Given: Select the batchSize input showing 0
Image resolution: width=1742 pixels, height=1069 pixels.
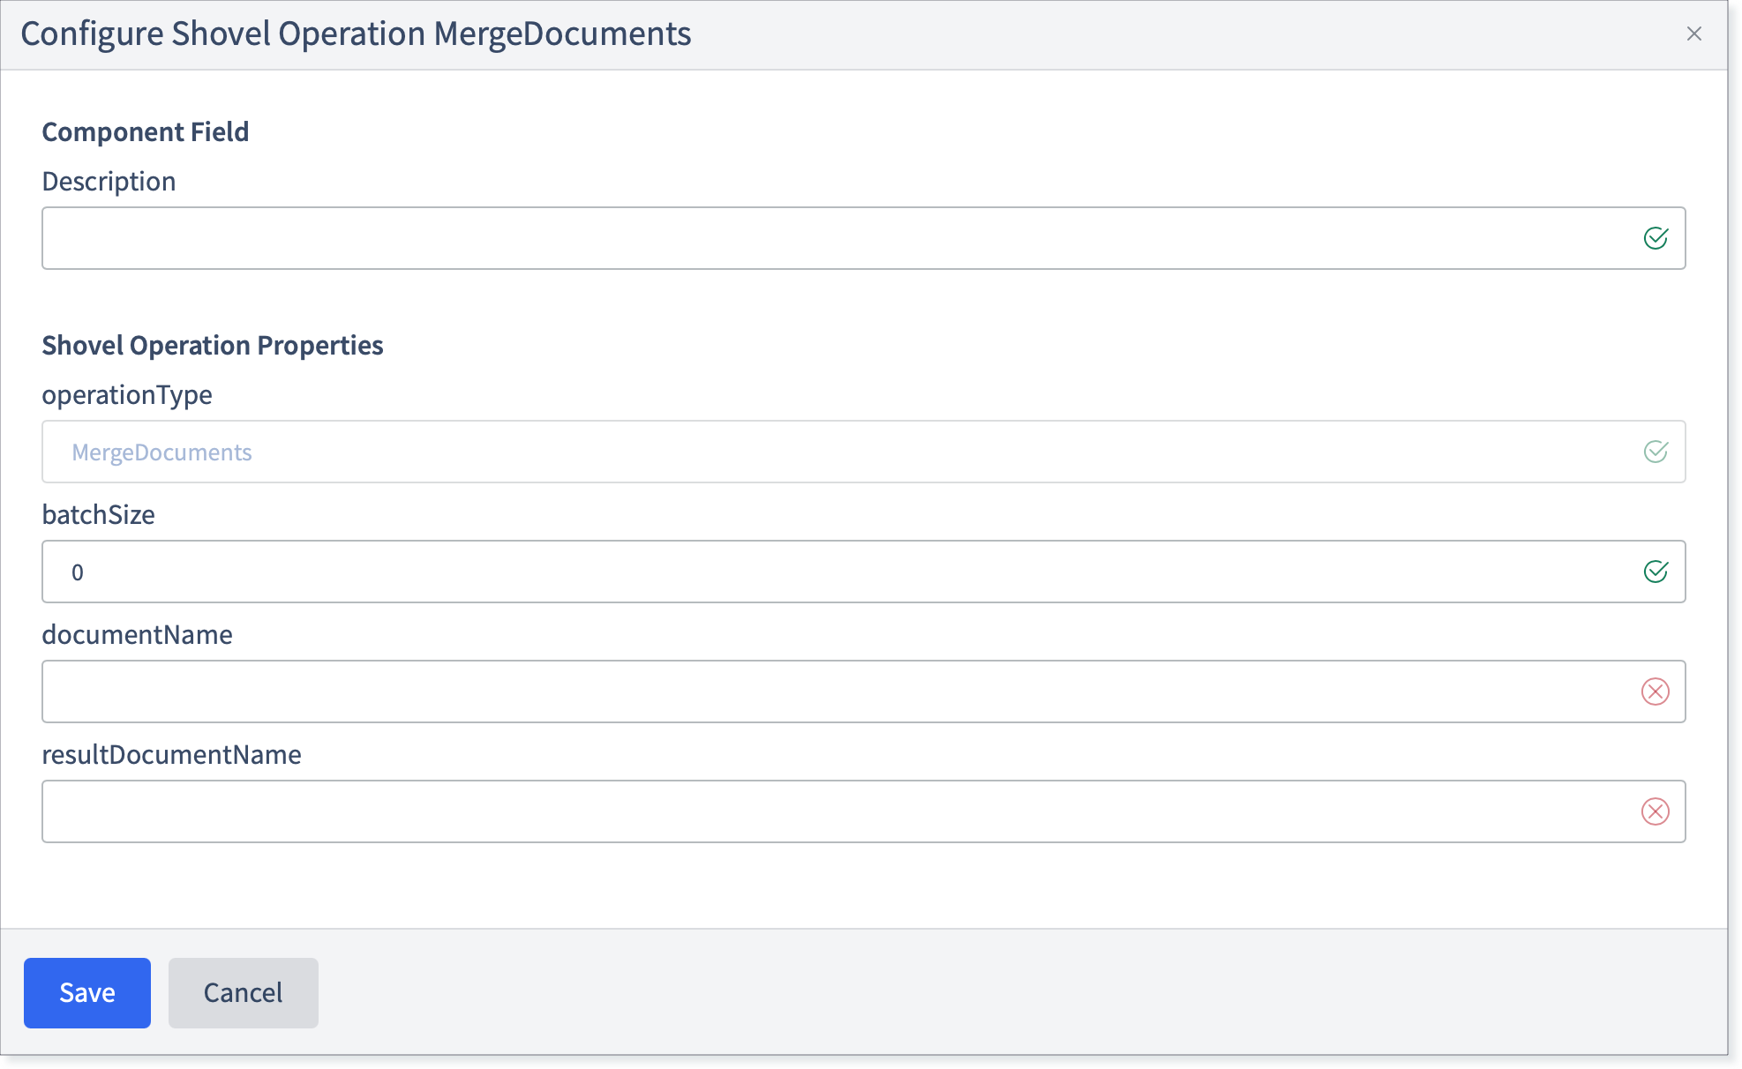Looking at the screenshot, I should pyautogui.click(x=863, y=572).
